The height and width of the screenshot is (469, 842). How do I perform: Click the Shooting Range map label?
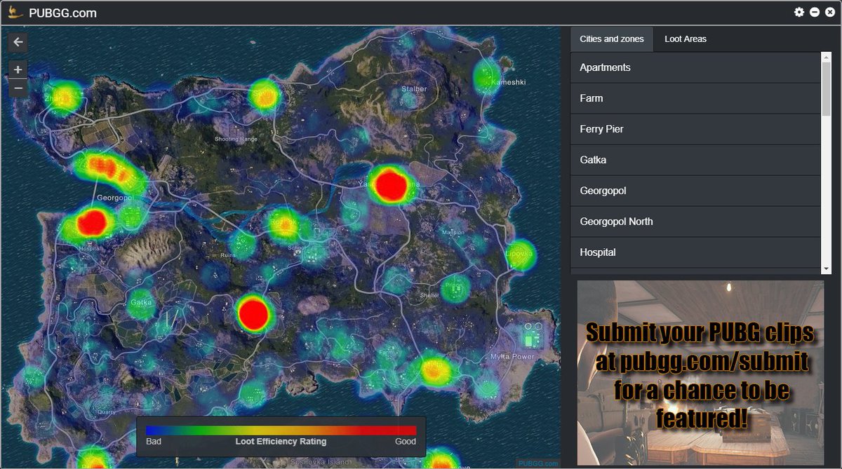coord(236,139)
